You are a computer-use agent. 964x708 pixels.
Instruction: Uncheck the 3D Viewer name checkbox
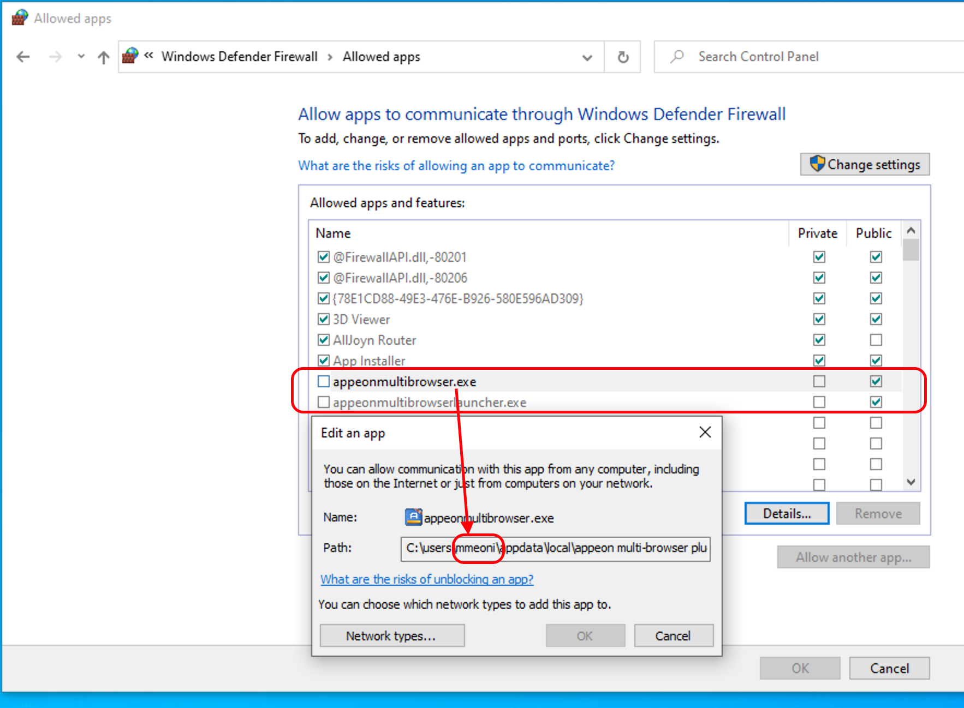coord(324,319)
